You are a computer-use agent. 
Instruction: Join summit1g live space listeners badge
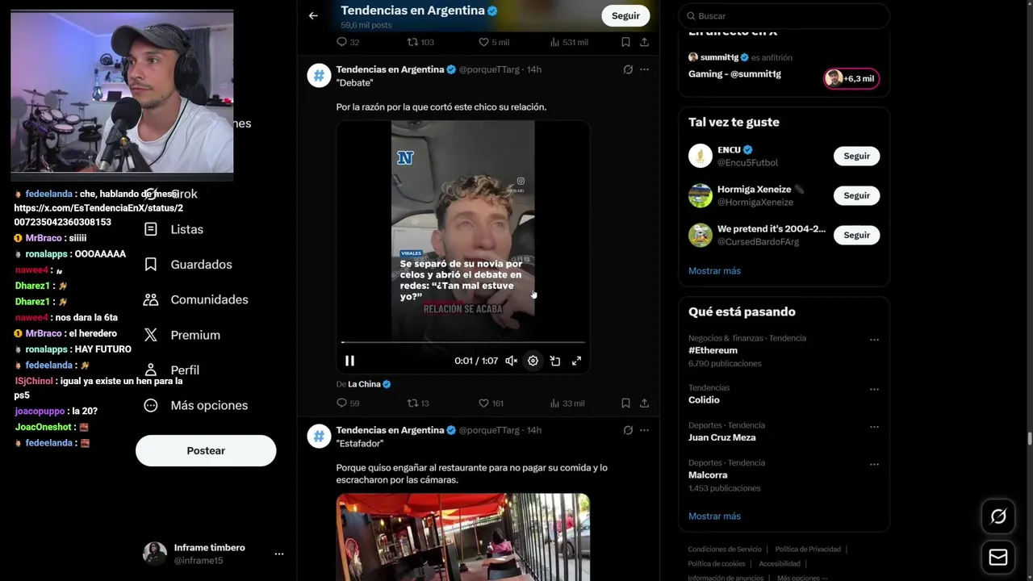(x=851, y=78)
